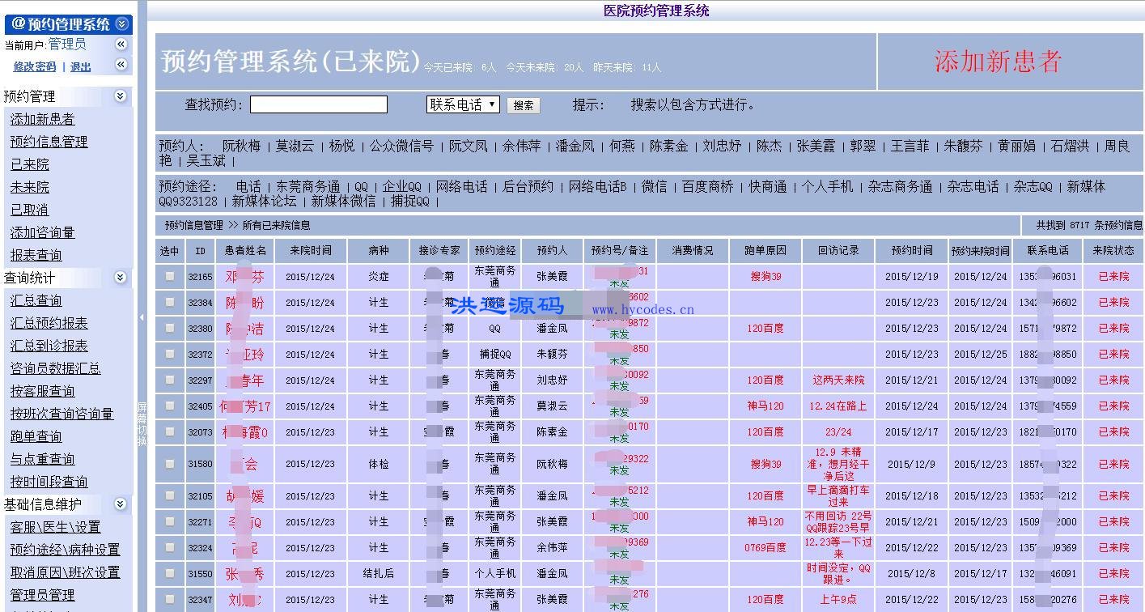Screen dimensions: 1145x612
Task: Filter by 预约途径 企业QQ
Action: click(x=401, y=187)
